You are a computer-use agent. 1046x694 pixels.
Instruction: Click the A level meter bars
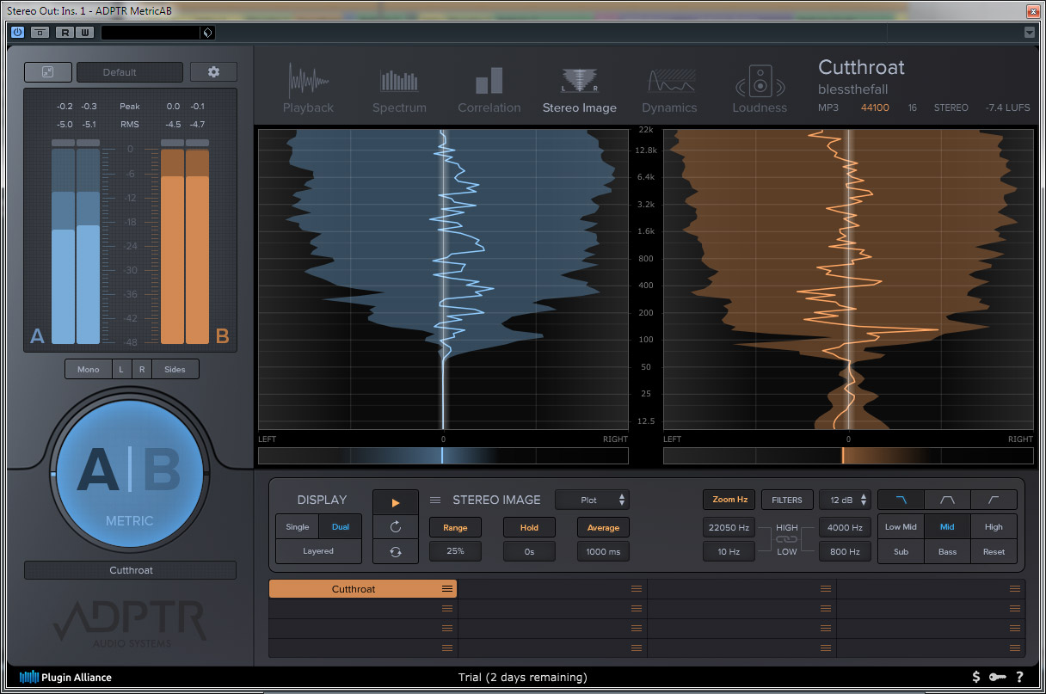pos(76,244)
